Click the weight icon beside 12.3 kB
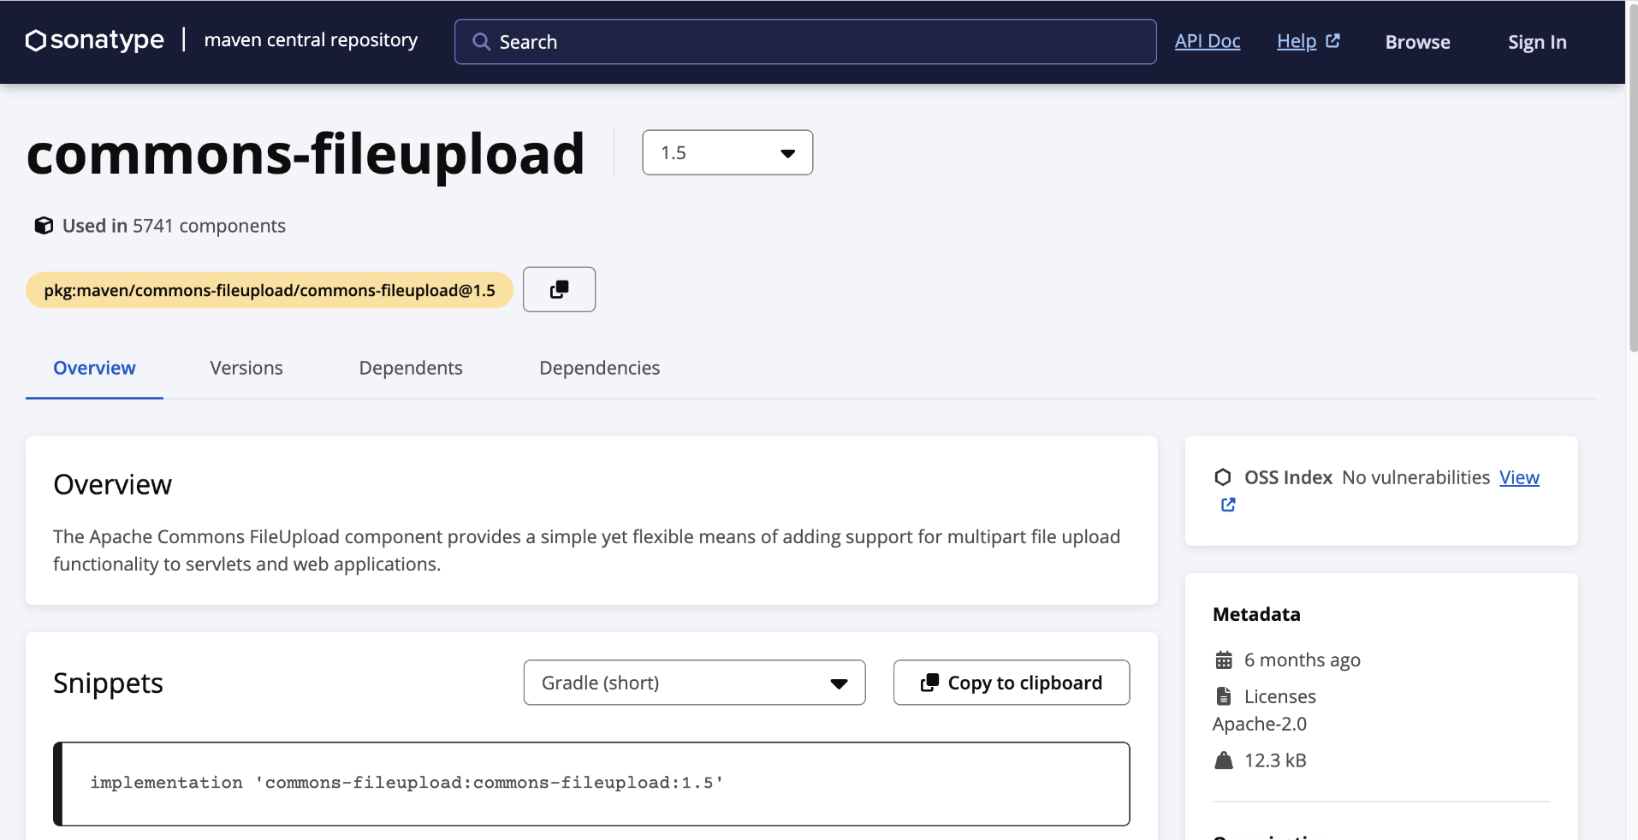This screenshot has width=1638, height=840. pos(1224,760)
